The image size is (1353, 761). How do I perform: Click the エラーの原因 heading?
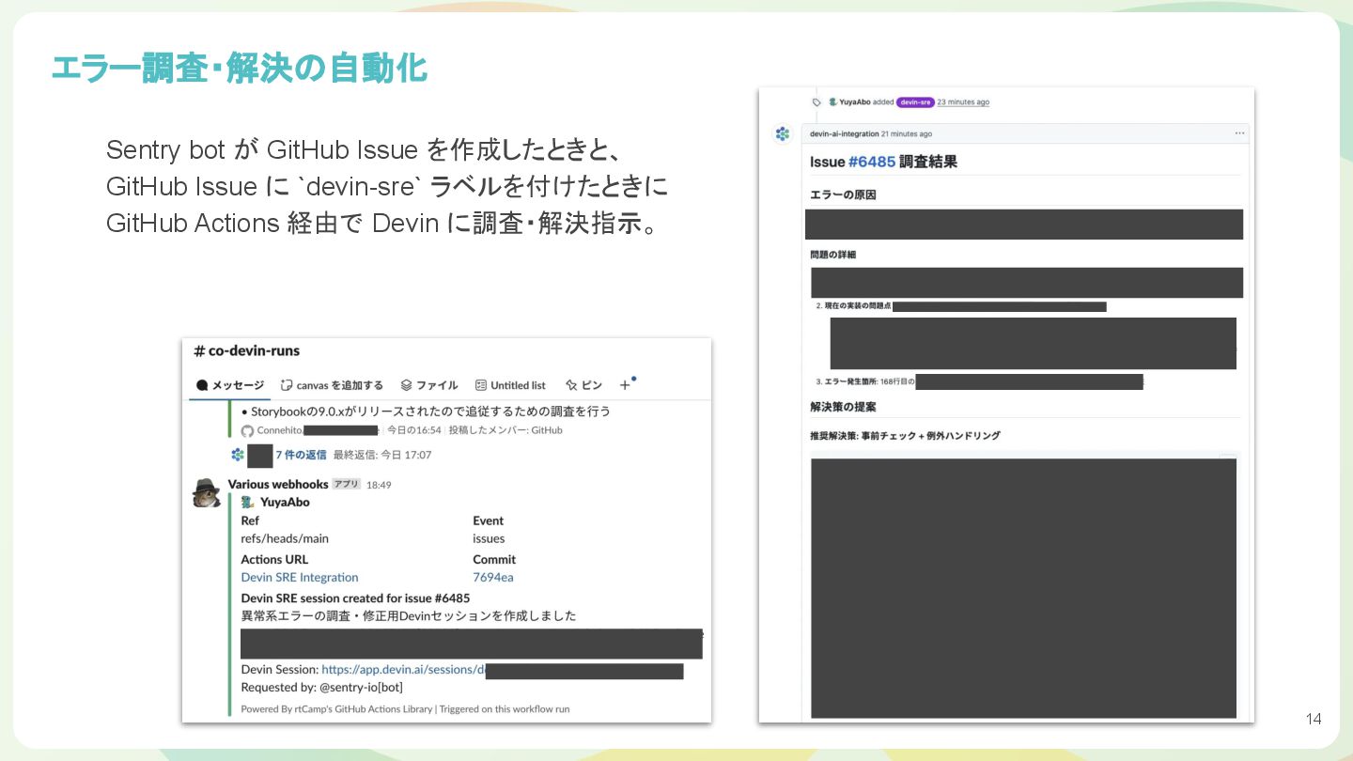(843, 194)
